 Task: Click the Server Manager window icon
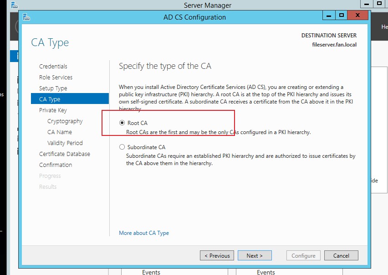click(x=15, y=5)
